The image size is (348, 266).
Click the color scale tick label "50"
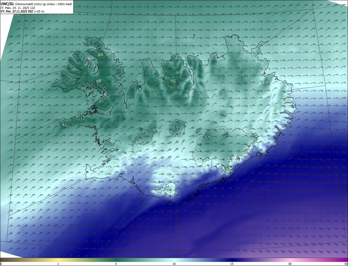(x=346, y=264)
